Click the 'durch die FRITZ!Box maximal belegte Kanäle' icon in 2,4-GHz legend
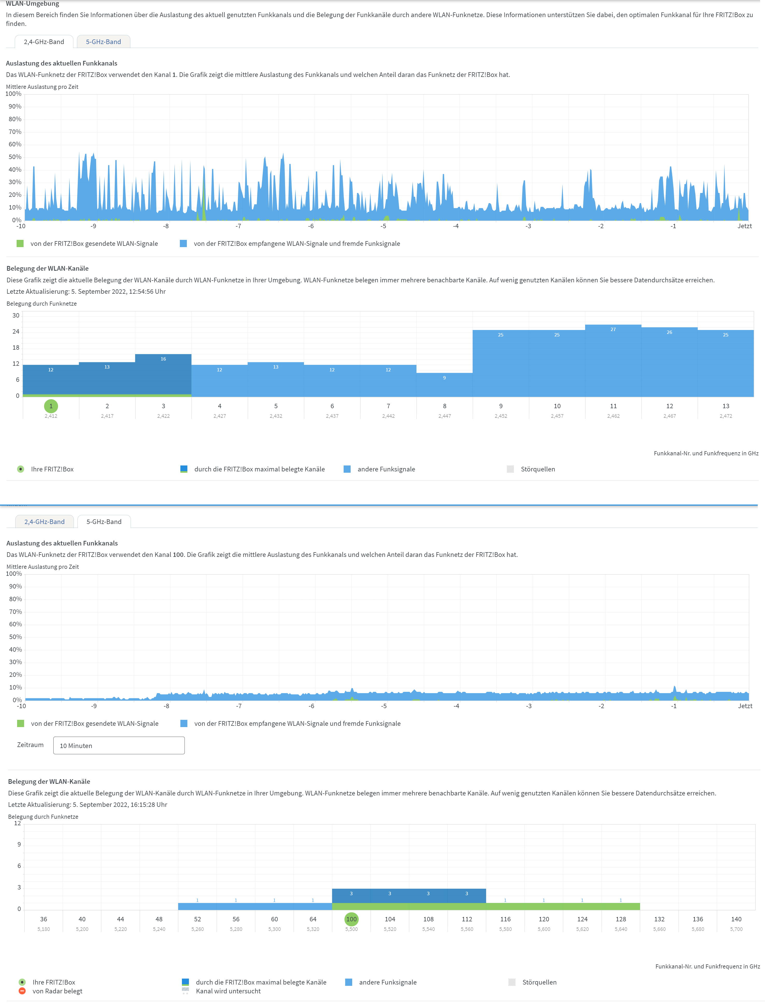The height and width of the screenshot is (1005, 765). pyautogui.click(x=184, y=469)
